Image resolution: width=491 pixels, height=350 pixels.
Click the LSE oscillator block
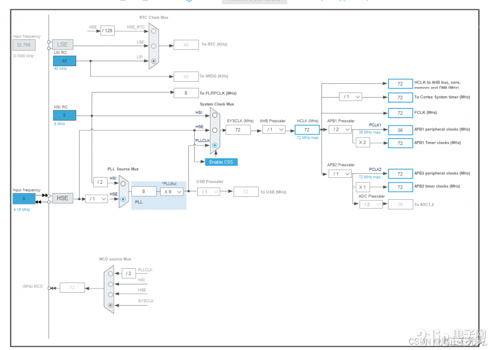click(x=63, y=45)
